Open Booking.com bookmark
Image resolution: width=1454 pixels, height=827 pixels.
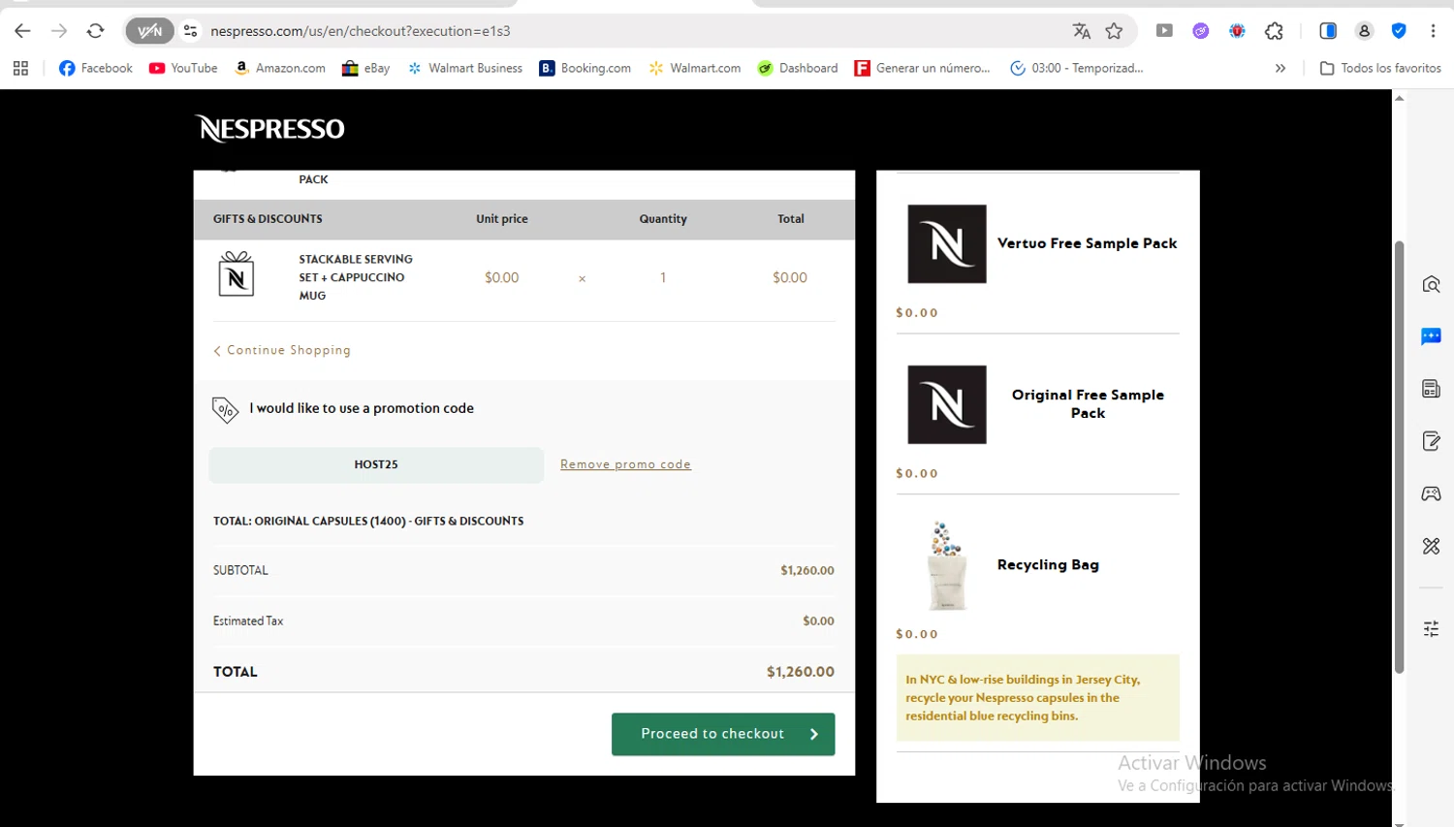(x=585, y=68)
